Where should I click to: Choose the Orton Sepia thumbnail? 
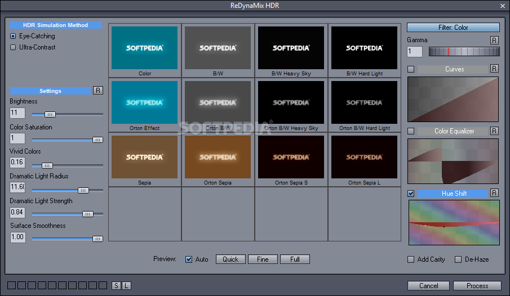click(218, 157)
